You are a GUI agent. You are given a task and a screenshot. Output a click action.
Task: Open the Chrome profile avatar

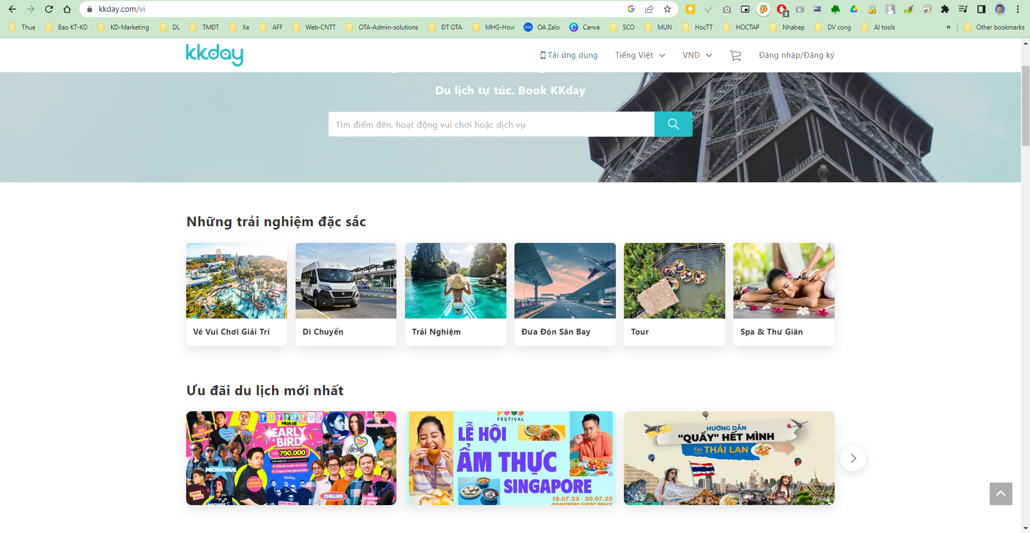[x=999, y=9]
